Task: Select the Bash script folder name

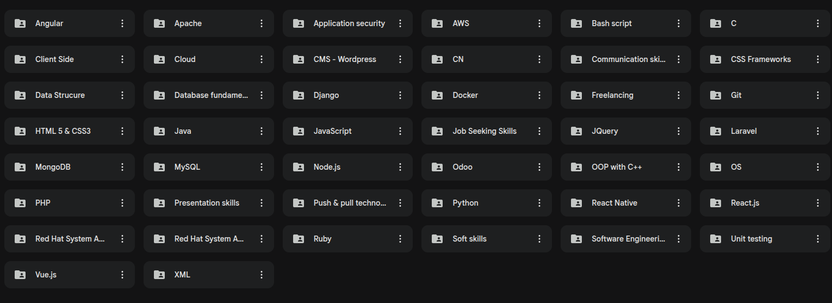Action: pos(612,23)
